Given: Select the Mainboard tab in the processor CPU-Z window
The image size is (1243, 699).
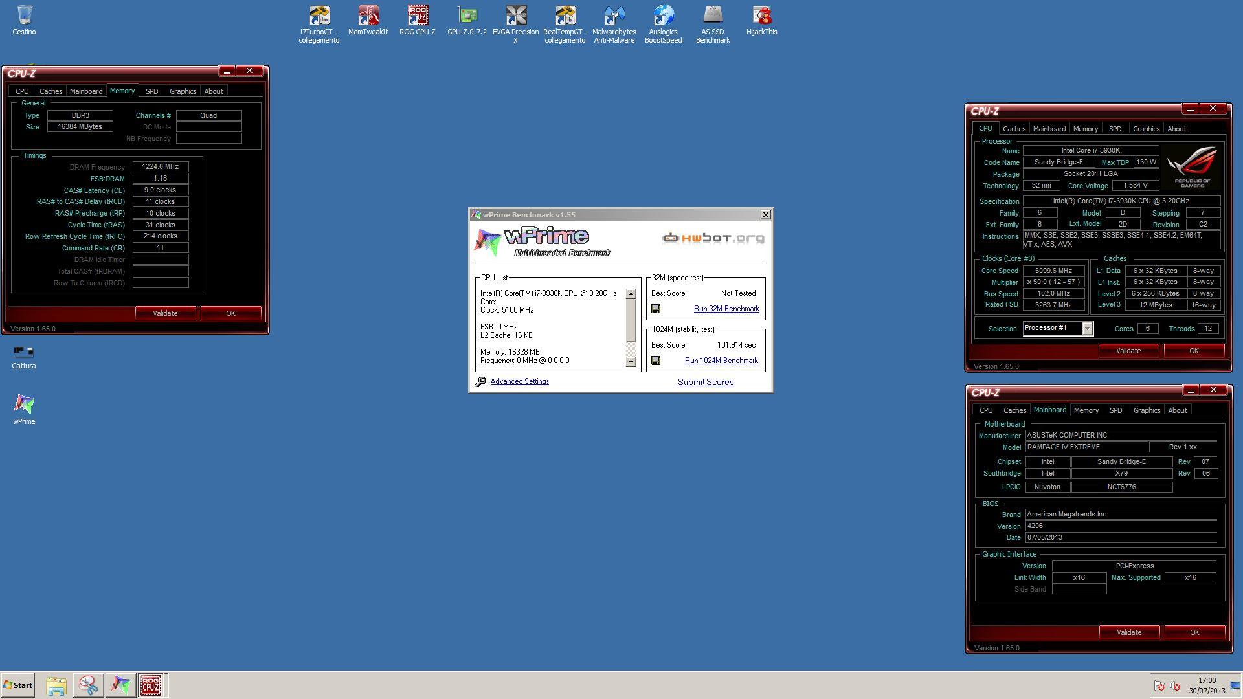Looking at the screenshot, I should click(1049, 129).
